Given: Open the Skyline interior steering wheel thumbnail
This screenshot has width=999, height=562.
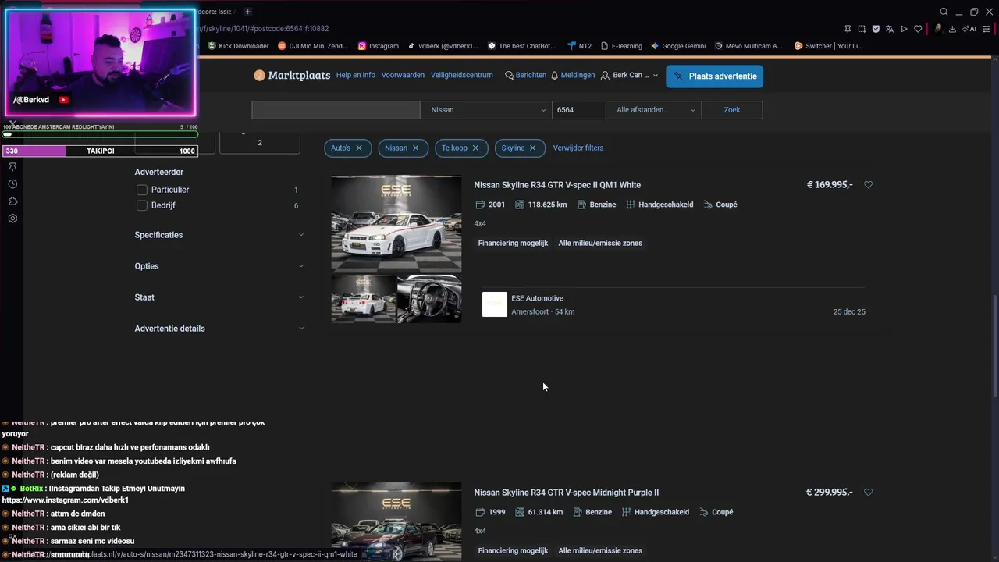Looking at the screenshot, I should click(x=429, y=298).
